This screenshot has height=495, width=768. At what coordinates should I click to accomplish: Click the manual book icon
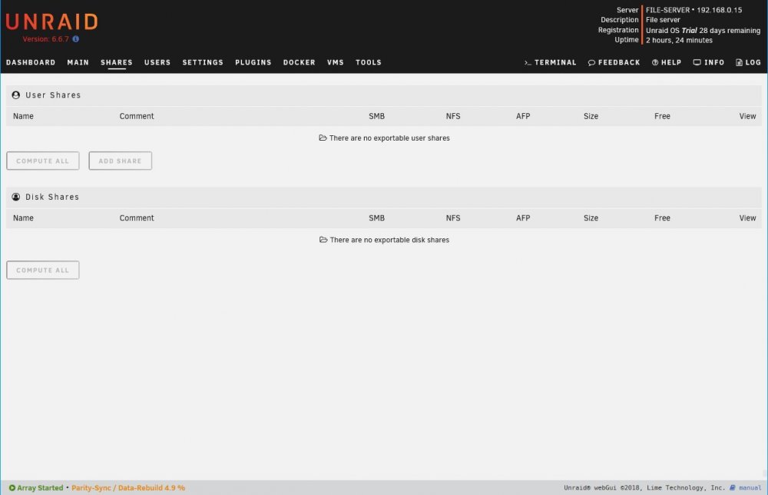tap(733, 487)
